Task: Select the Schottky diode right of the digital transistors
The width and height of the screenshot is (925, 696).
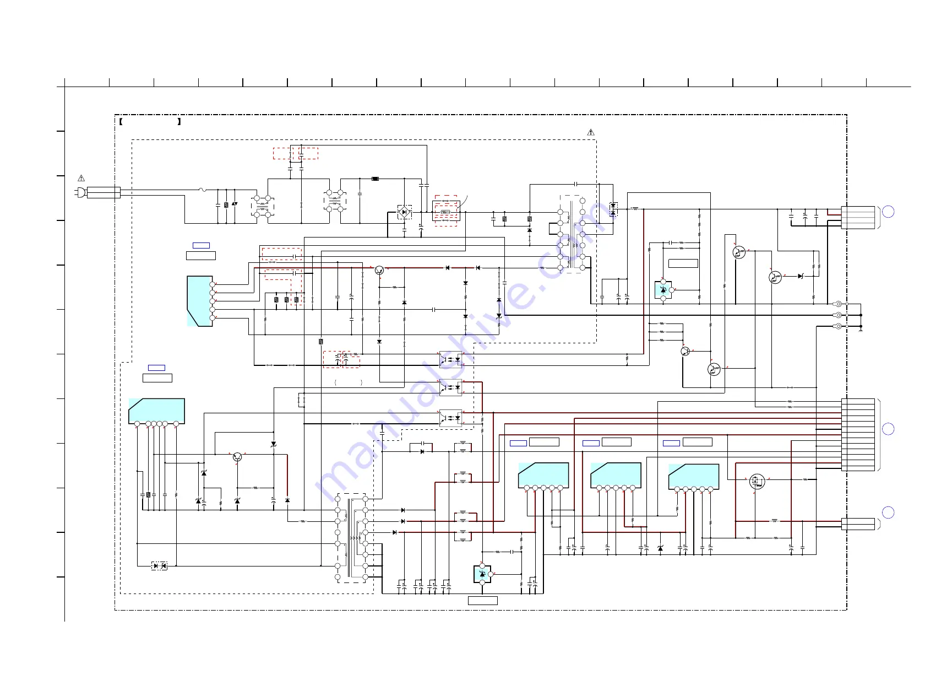Action: [800, 276]
